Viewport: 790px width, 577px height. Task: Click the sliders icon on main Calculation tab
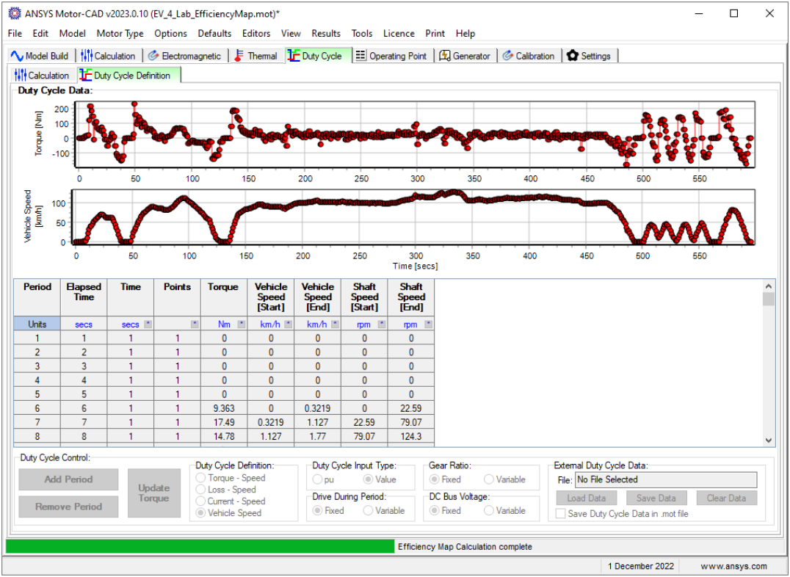coord(87,56)
